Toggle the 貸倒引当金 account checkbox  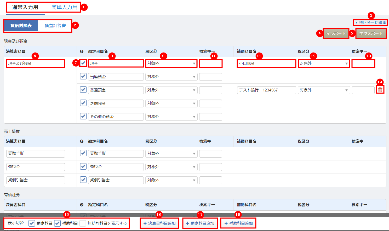(83, 180)
